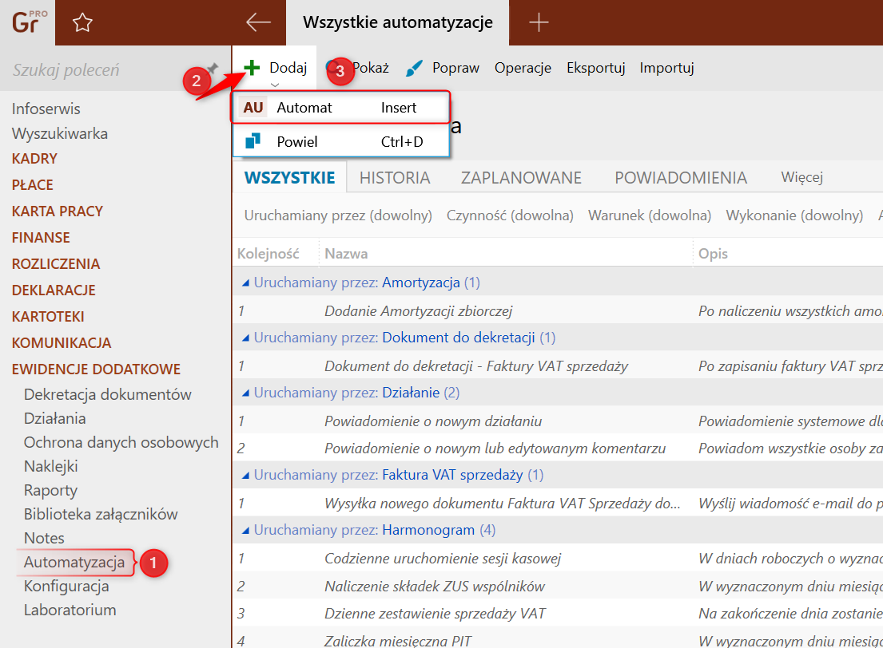Switch to the HISTORIA tab
The image size is (883, 648).
coord(395,177)
